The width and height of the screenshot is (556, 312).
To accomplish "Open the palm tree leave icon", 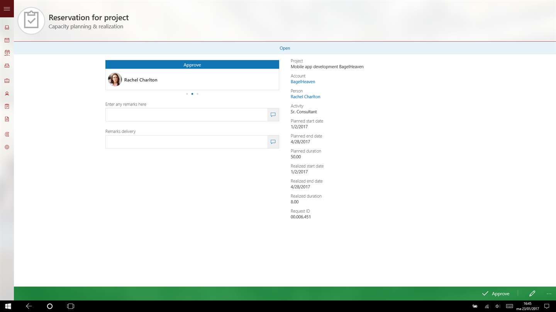I will click(x=7, y=53).
